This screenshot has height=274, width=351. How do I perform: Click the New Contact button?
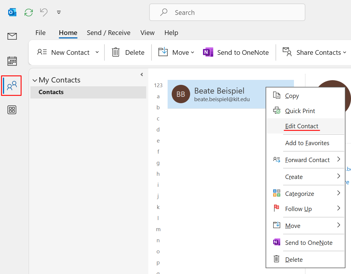63,52
